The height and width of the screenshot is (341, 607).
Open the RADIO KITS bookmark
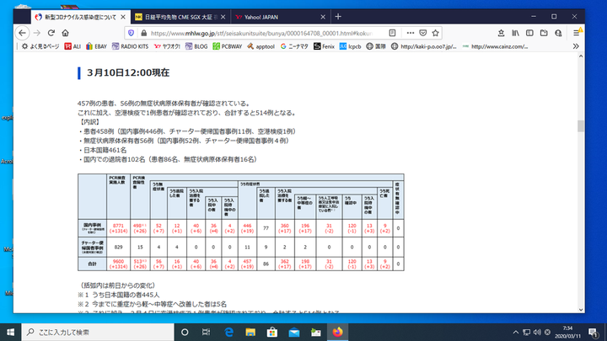[x=131, y=47]
